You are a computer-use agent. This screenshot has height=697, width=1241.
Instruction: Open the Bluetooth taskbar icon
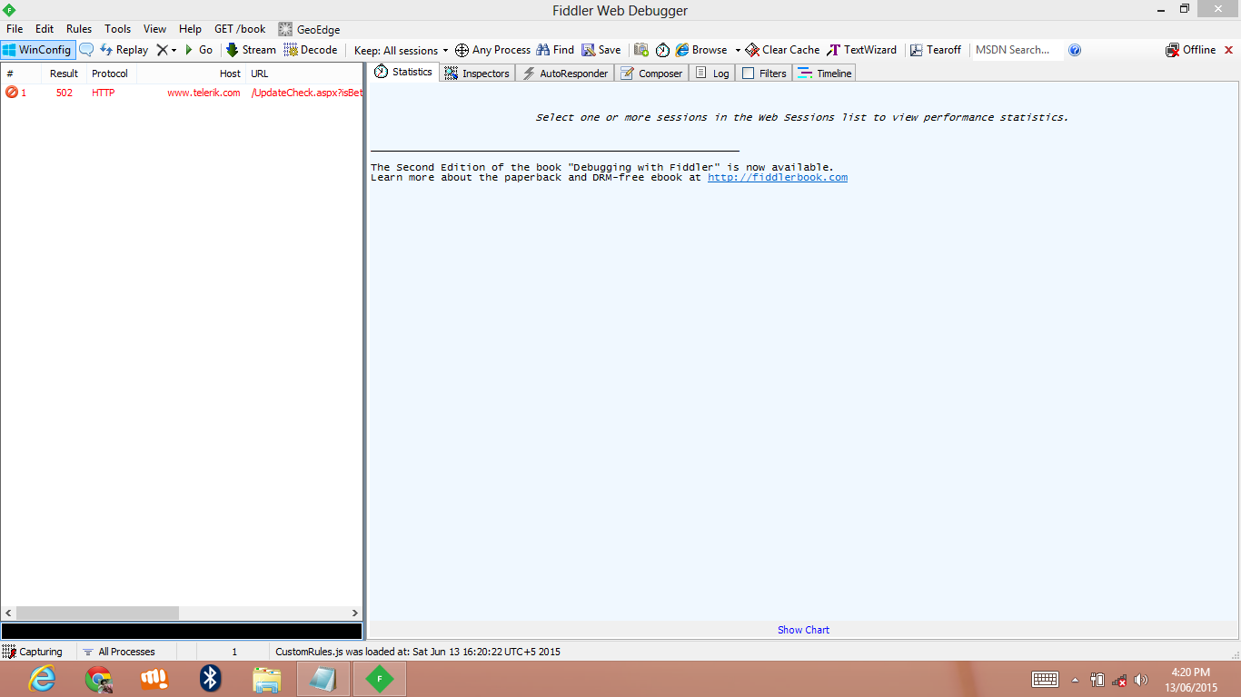[211, 679]
